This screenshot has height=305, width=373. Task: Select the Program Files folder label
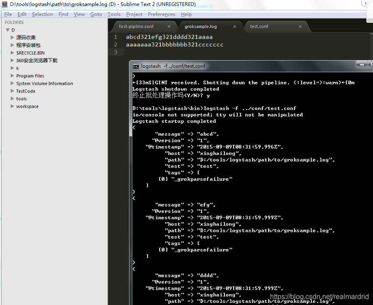(x=30, y=76)
